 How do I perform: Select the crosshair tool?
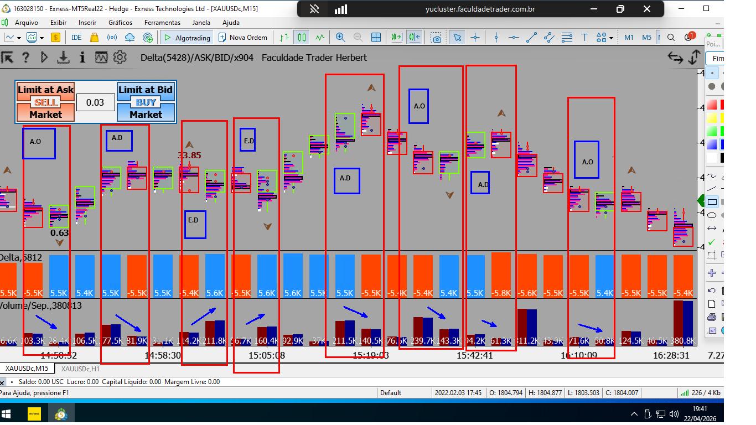[475, 38]
